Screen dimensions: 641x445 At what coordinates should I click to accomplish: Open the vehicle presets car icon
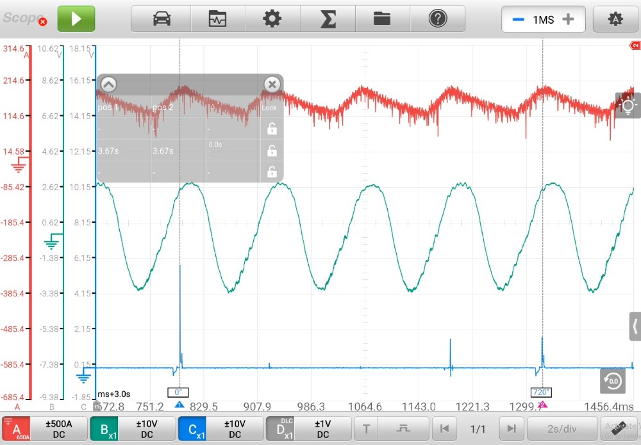[162, 19]
